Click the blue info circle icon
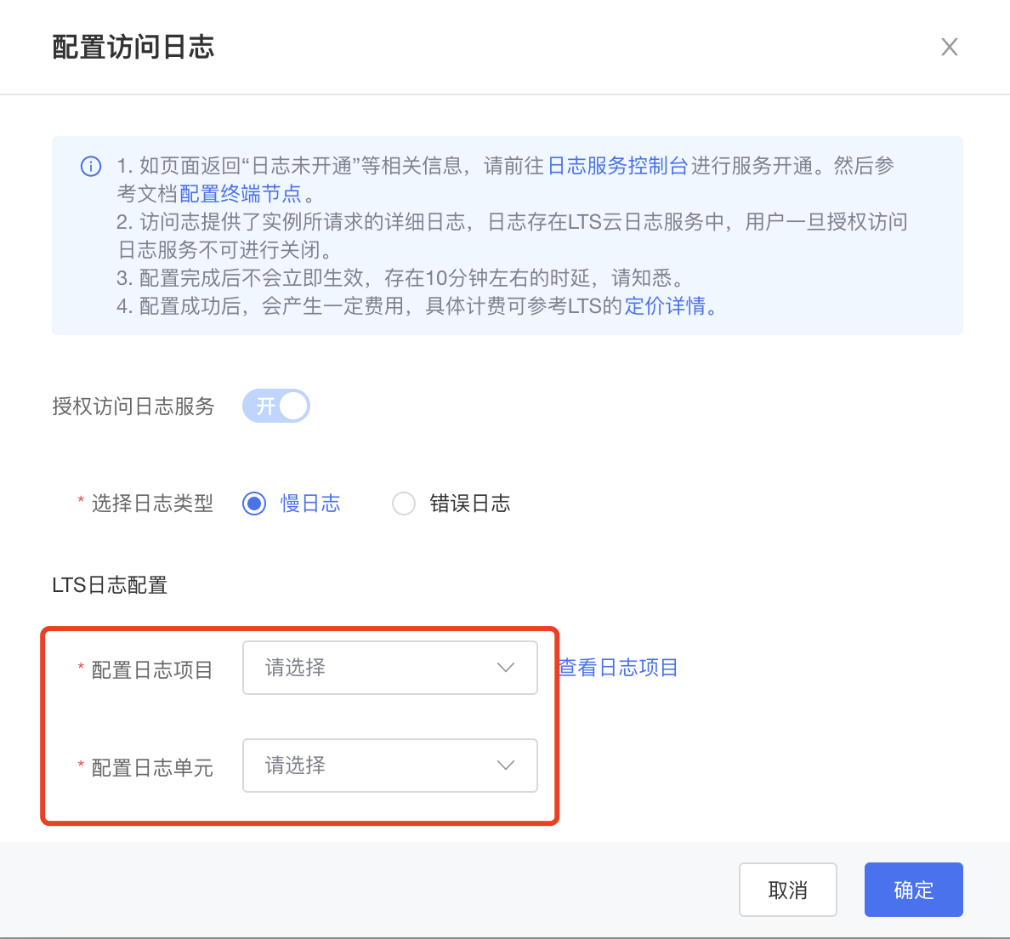The image size is (1010, 939). (91, 166)
